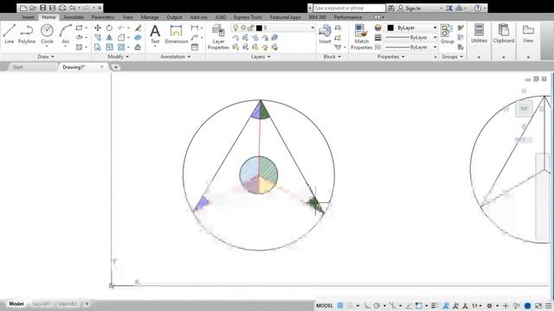Switch to the Insert ribbon tab

[x=28, y=17]
